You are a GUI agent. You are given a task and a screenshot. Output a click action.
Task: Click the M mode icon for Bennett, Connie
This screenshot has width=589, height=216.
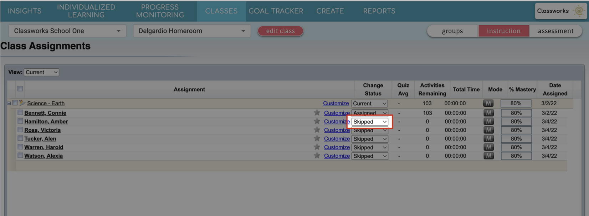coord(488,113)
